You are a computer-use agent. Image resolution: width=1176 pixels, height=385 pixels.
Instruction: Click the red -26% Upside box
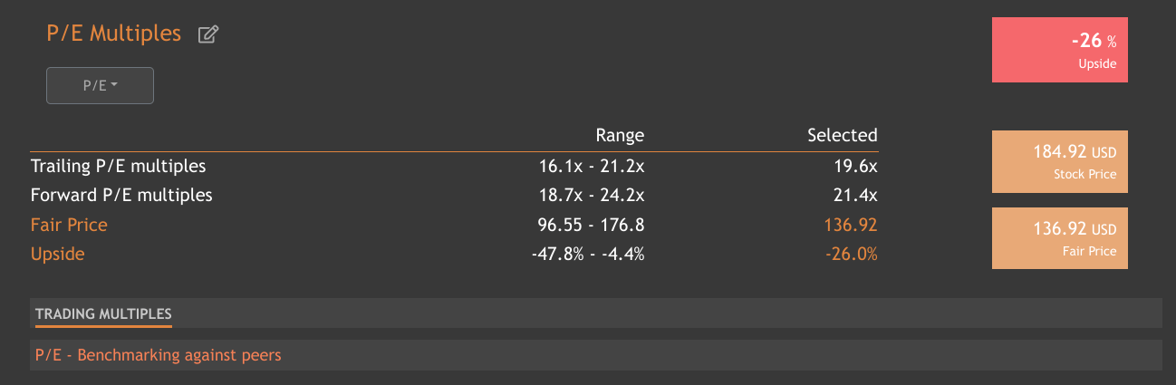click(x=1059, y=50)
